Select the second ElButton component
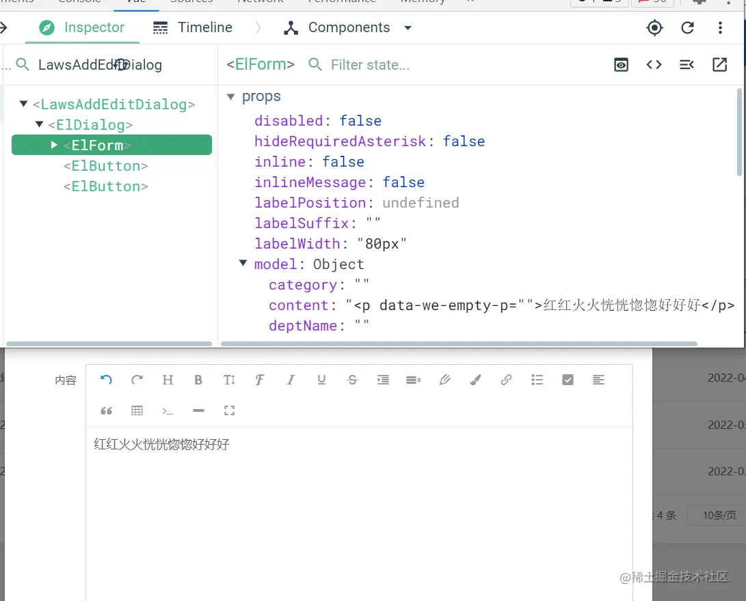The width and height of the screenshot is (746, 601). pyautogui.click(x=105, y=186)
